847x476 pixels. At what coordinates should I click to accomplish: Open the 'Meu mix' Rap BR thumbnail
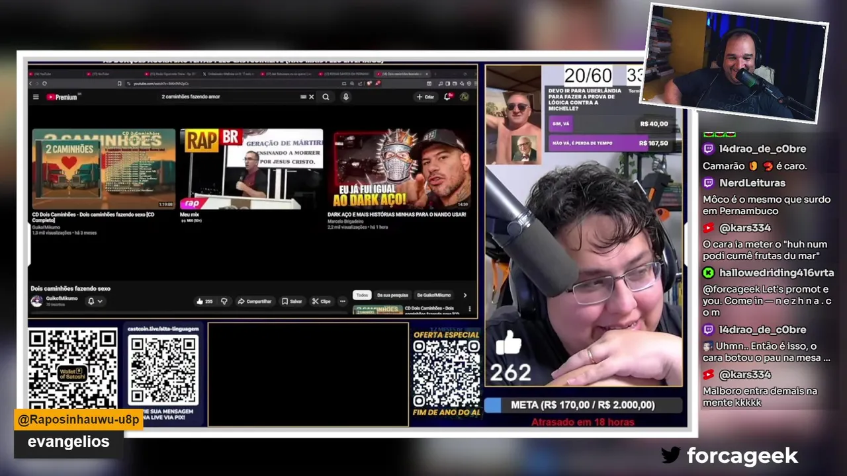[251, 169]
